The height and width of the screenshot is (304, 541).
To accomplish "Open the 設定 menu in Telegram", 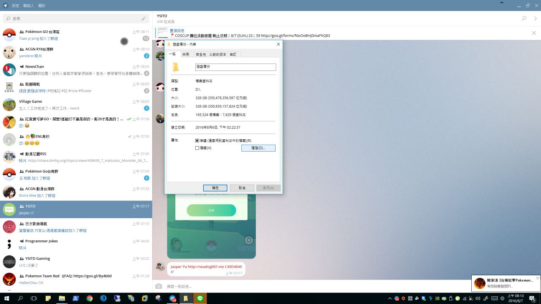I will tap(16, 5).
